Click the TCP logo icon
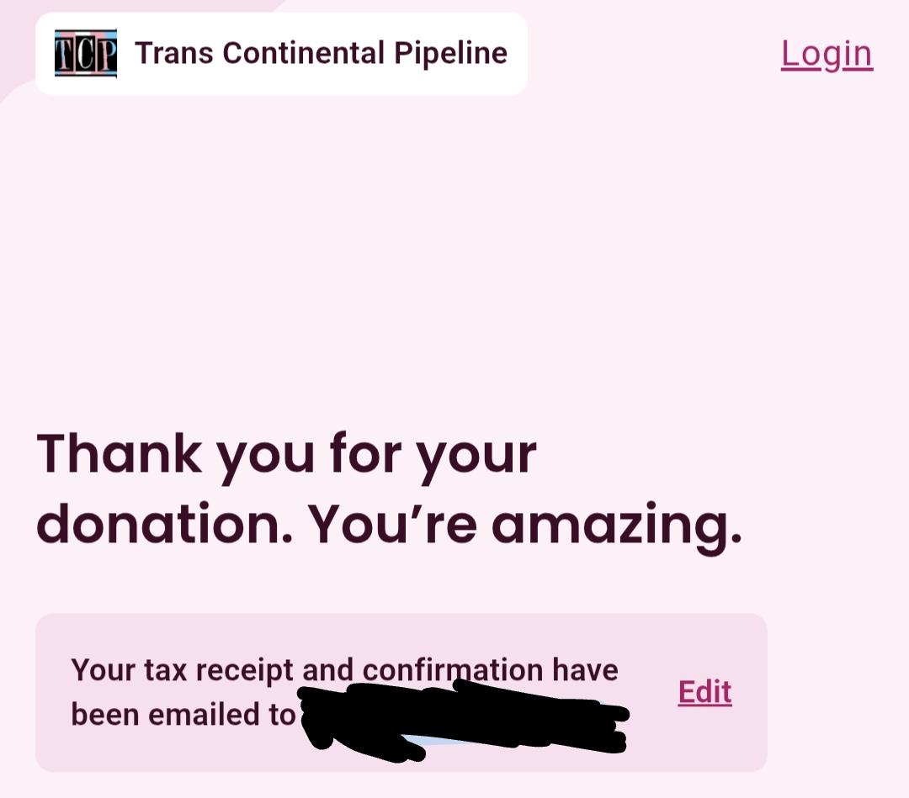 86,54
